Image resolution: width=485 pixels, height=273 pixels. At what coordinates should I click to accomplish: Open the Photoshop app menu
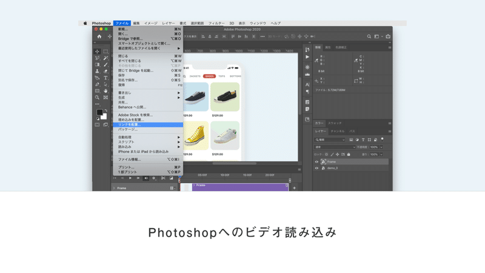101,23
